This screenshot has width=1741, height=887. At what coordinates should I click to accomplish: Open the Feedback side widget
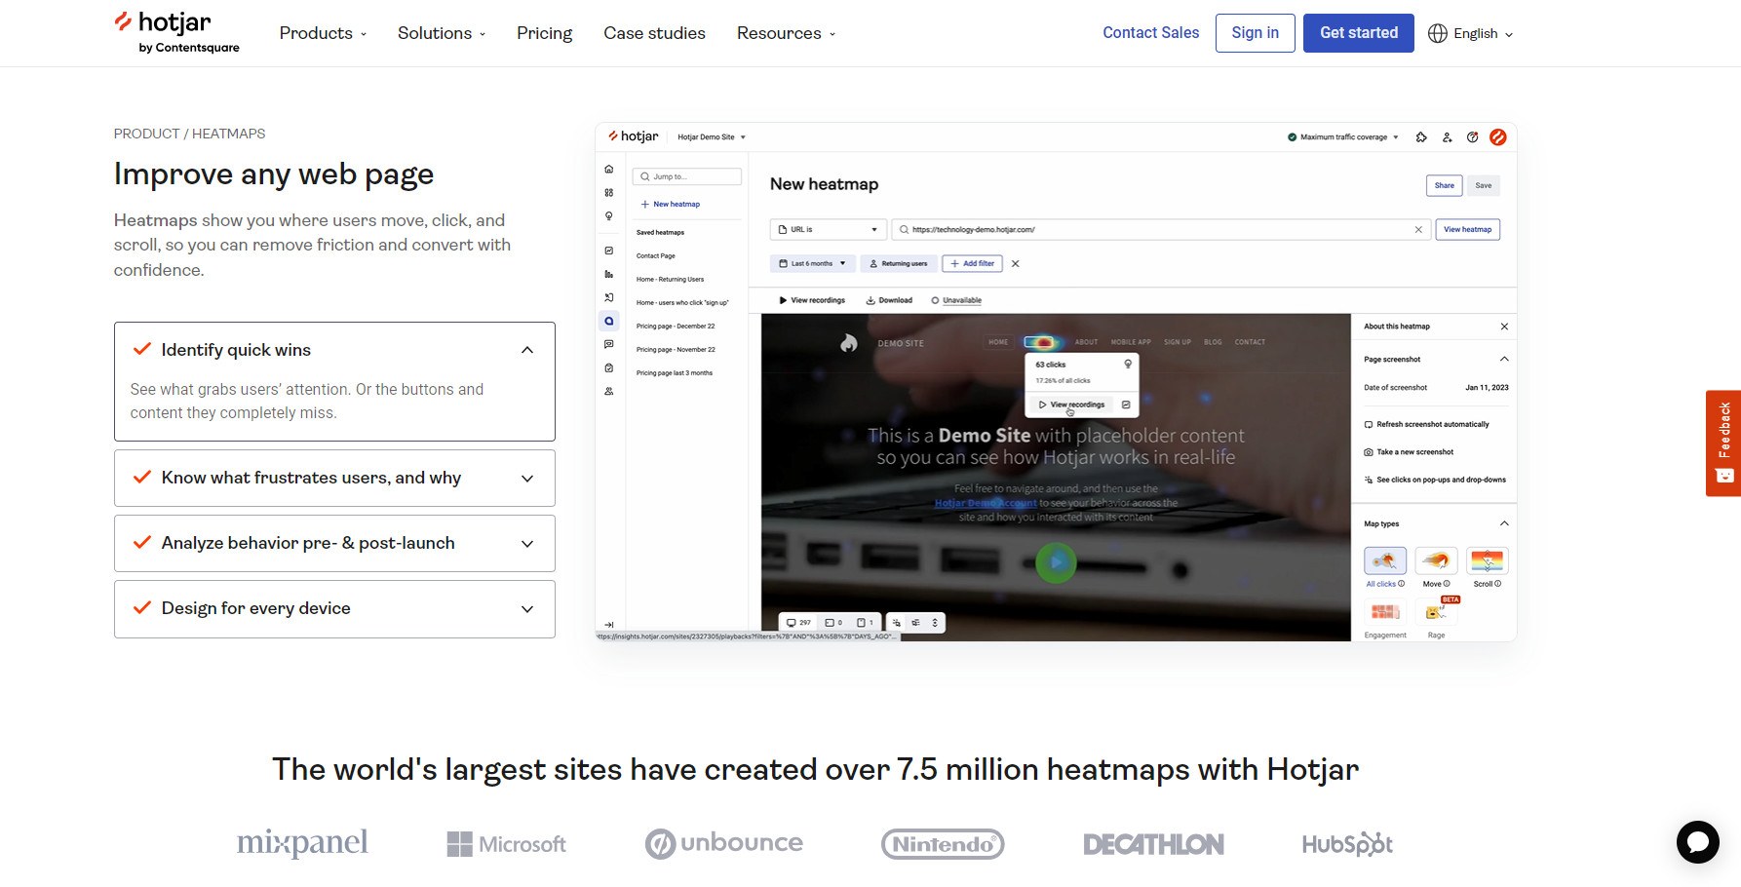[x=1722, y=443]
